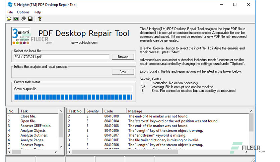Open the File menu
Screen dimensions: 280x162
[x=10, y=12]
